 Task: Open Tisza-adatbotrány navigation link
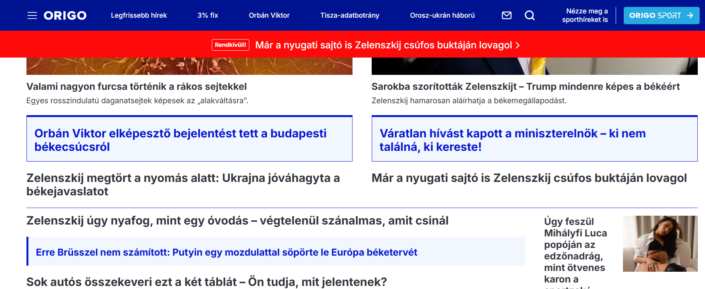(x=349, y=15)
